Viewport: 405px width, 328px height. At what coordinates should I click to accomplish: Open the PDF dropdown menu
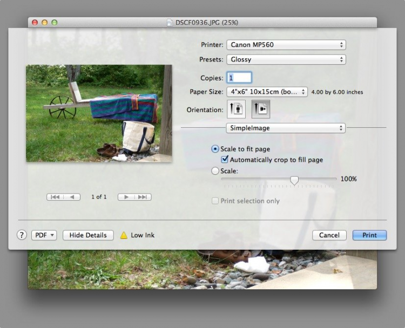coord(44,235)
